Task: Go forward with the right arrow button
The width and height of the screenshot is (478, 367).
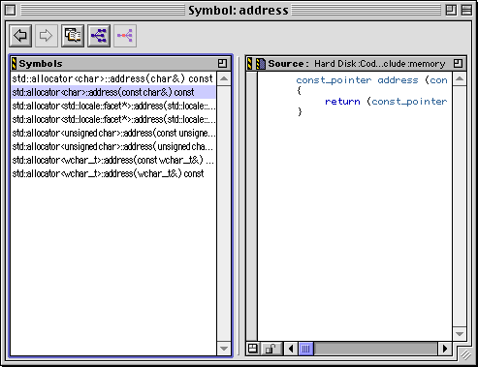Action: pyautogui.click(x=47, y=36)
